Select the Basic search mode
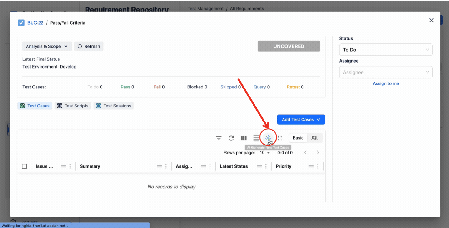 (298, 138)
